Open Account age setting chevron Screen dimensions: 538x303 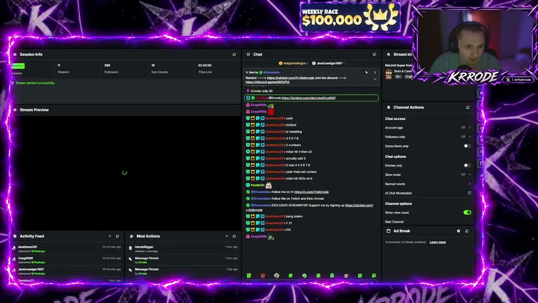click(x=470, y=128)
